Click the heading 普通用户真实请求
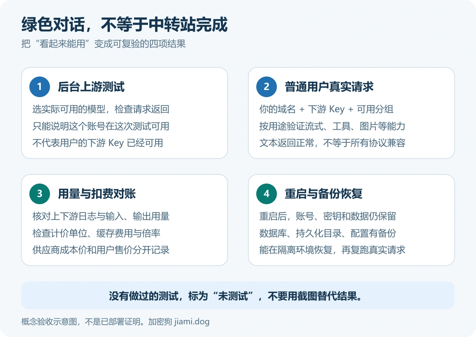The width and height of the screenshot is (476, 337). (329, 87)
